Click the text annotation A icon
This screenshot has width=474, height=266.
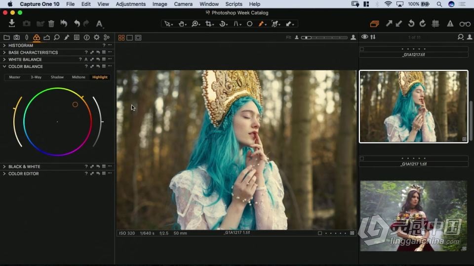click(99, 24)
